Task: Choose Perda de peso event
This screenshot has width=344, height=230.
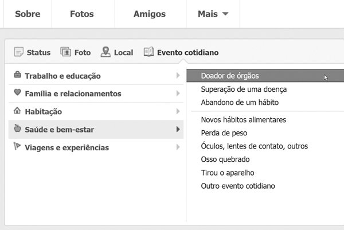Action: (224, 133)
